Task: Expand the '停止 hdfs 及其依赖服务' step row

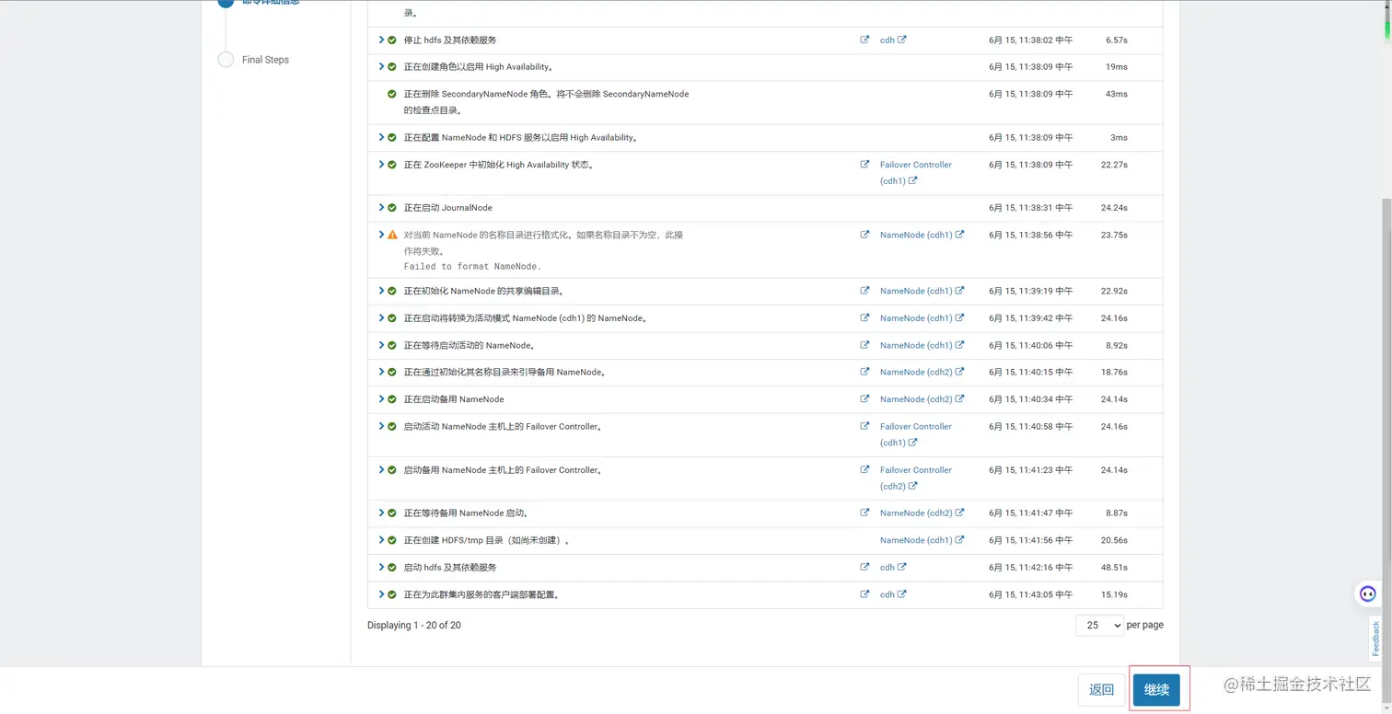Action: (381, 40)
